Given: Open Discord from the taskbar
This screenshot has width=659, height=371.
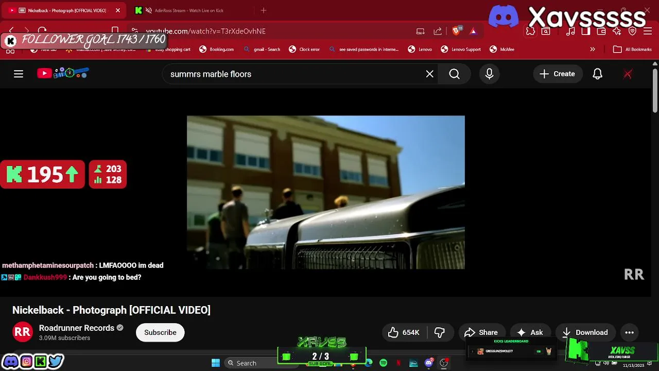Looking at the screenshot, I should (x=428, y=363).
